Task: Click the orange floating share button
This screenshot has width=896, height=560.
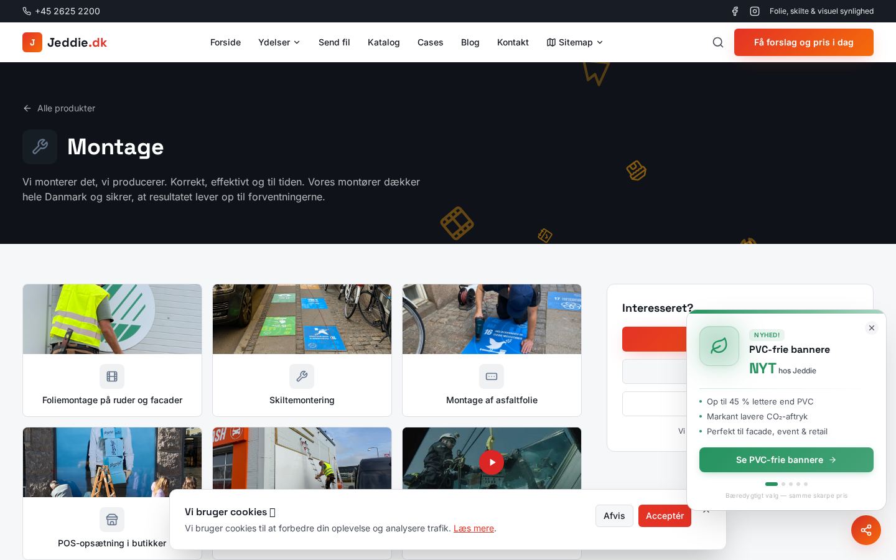Action: pyautogui.click(x=866, y=530)
